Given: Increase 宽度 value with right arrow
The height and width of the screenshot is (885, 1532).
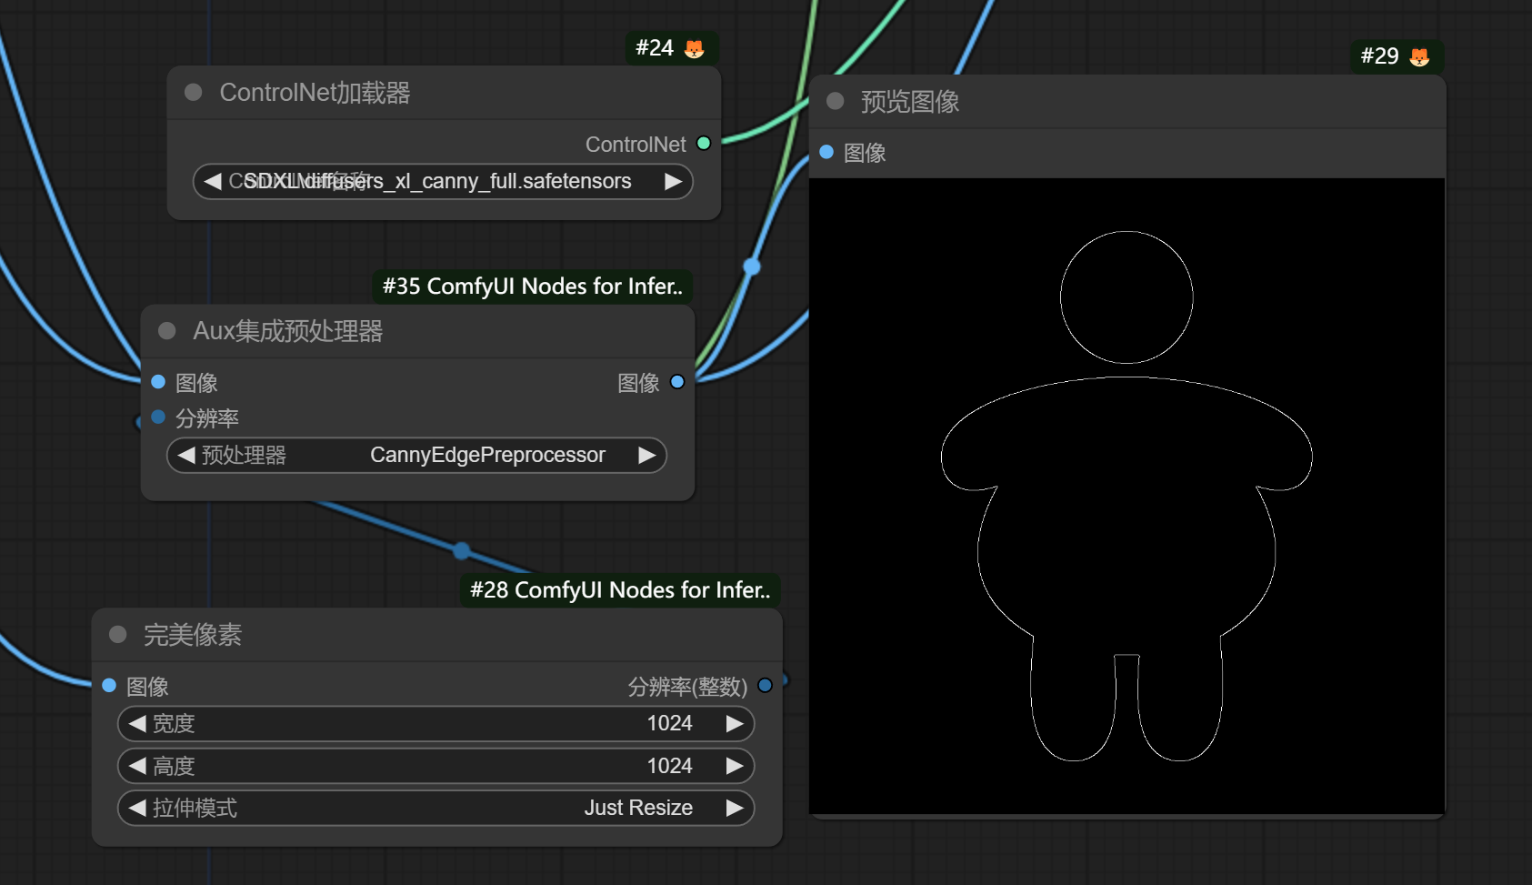Looking at the screenshot, I should click(735, 723).
